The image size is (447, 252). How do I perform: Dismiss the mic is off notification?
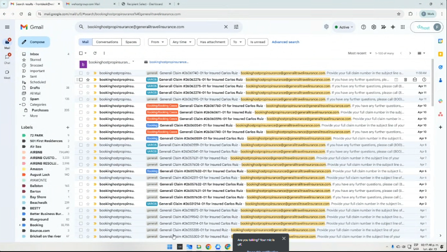click(x=284, y=238)
